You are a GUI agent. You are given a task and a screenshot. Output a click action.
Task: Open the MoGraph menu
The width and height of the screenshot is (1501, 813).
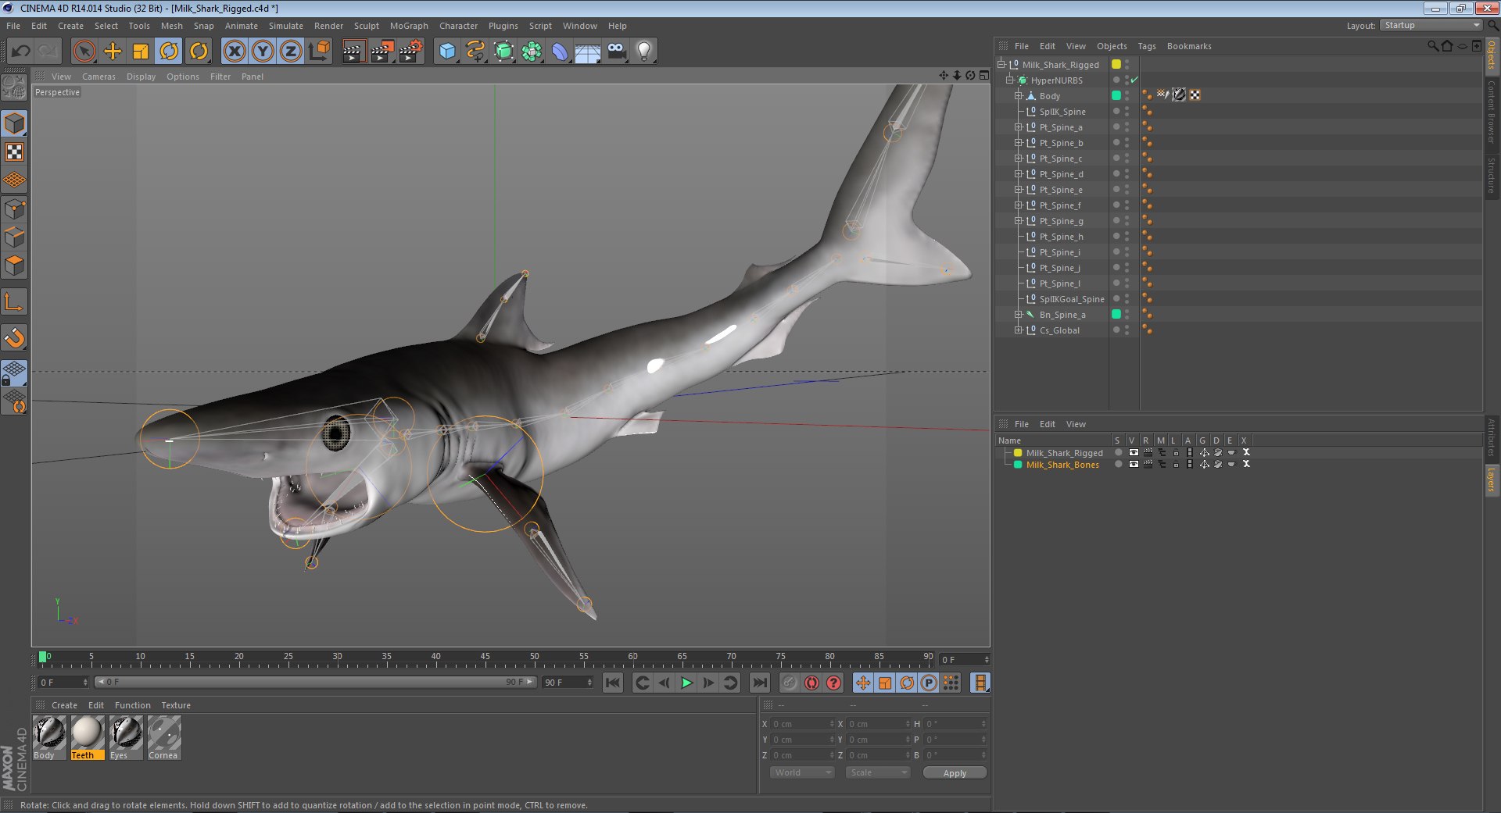(x=409, y=26)
